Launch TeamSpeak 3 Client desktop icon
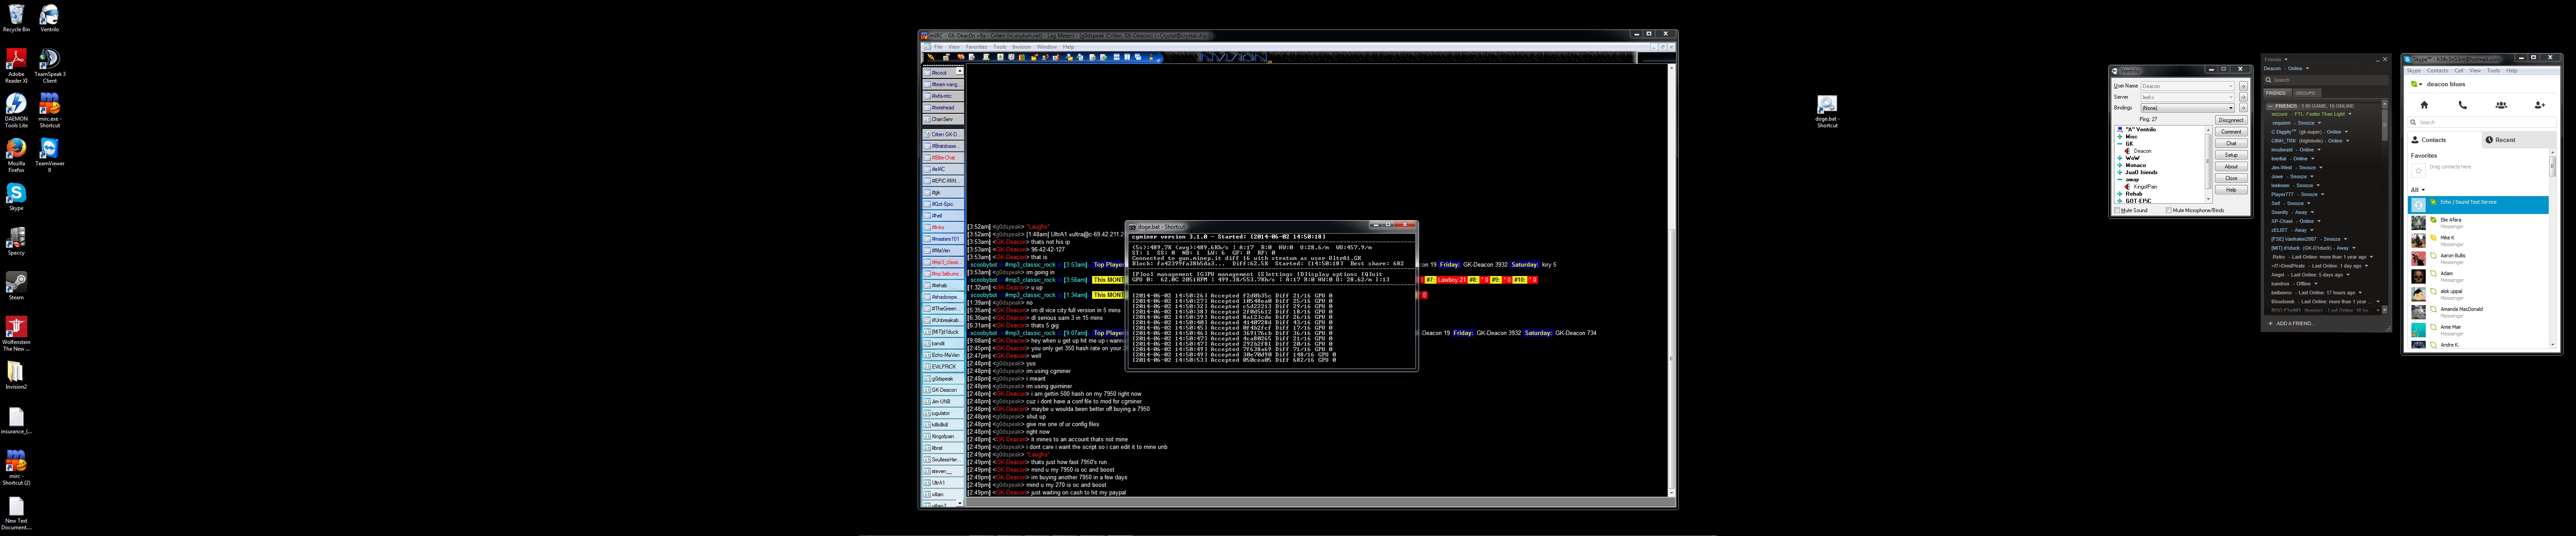2576x536 pixels. 49,65
